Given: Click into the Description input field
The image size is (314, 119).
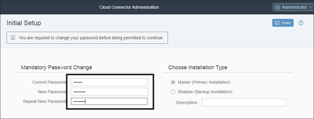Looking at the screenshot, I should tap(244, 103).
